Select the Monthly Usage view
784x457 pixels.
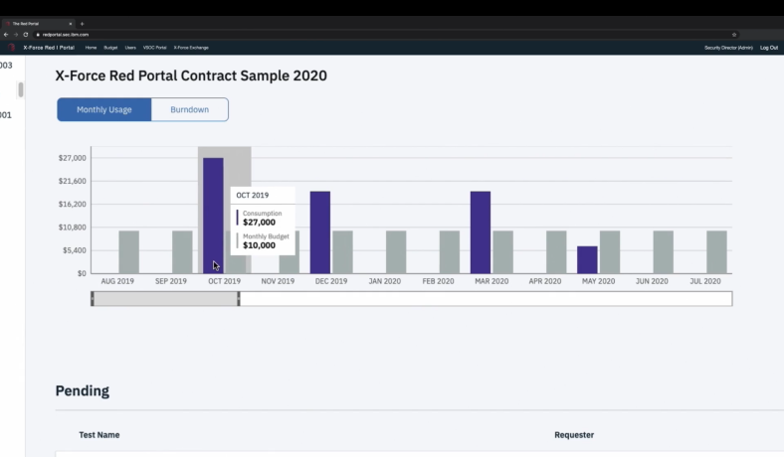click(104, 109)
